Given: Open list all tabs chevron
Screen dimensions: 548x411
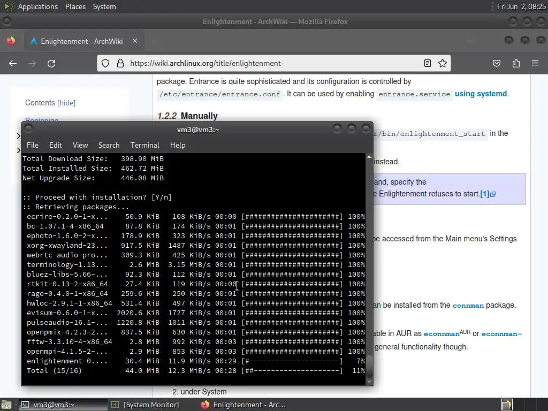Looking at the screenshot, I should [470, 41].
